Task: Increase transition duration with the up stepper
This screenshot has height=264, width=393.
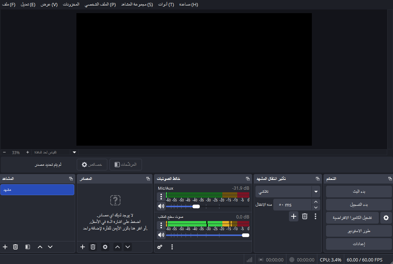Action: coord(316,201)
